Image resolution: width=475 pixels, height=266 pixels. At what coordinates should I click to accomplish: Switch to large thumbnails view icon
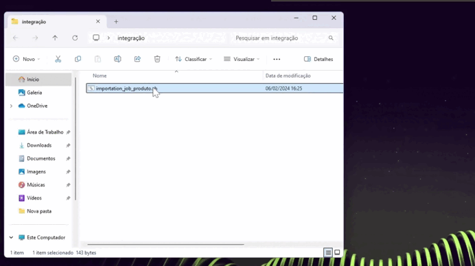(x=337, y=252)
